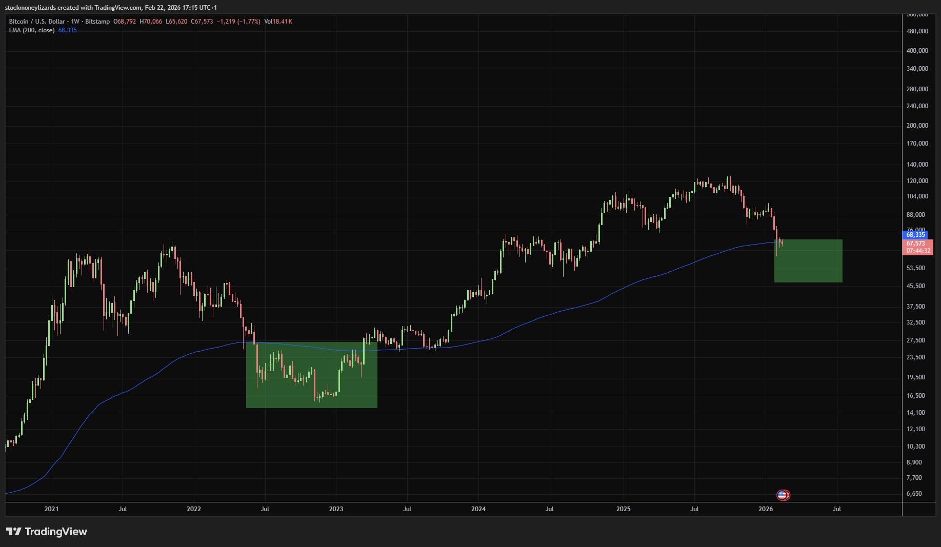Click the 170,000 price axis label
941x547 pixels.
917,144
